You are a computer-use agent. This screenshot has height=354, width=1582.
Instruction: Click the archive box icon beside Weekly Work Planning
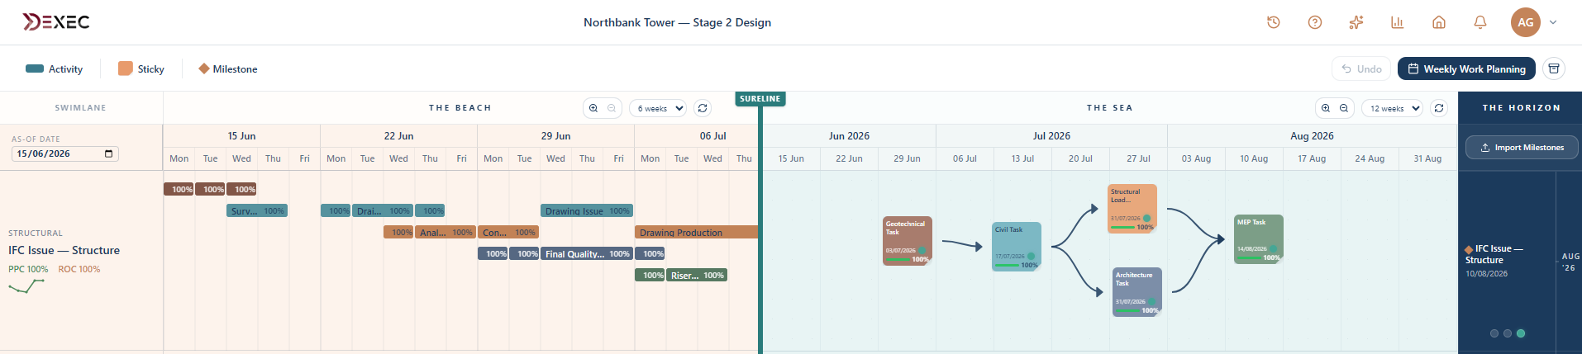[x=1554, y=68]
